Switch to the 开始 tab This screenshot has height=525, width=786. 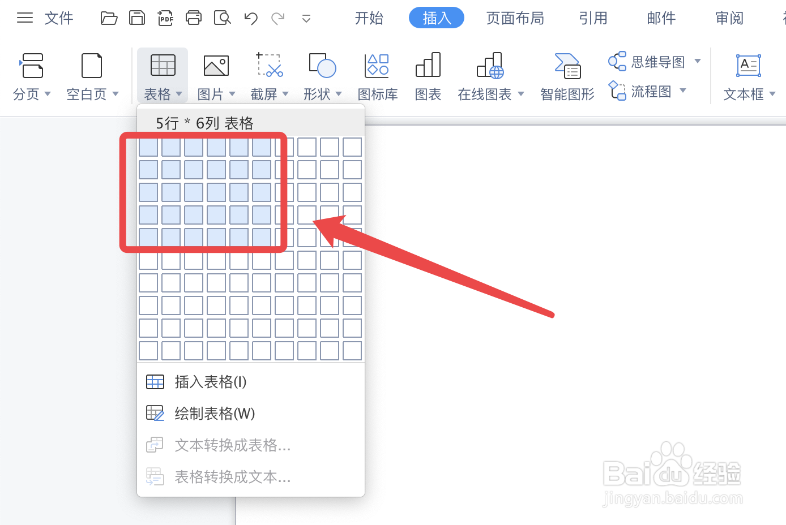click(369, 18)
